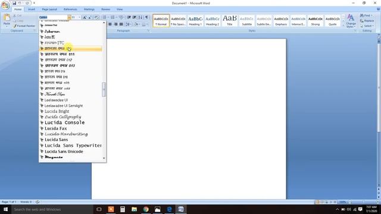Open Microsoft Office Word Help

[x=378, y=10]
